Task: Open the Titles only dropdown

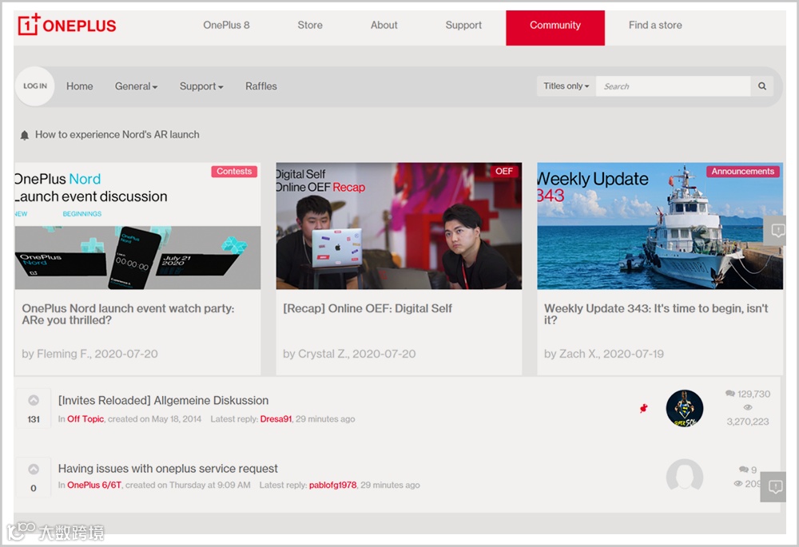Action: tap(566, 86)
